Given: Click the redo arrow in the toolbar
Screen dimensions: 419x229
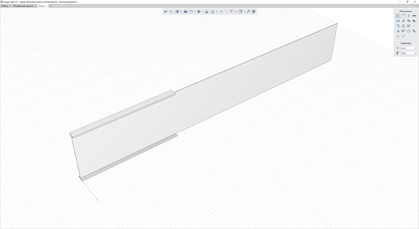Looking at the screenshot, I should click(x=171, y=12).
